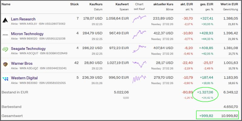The image size is (242, 121).
Task: Click the Micron Technology logo icon
Action: 5,35
